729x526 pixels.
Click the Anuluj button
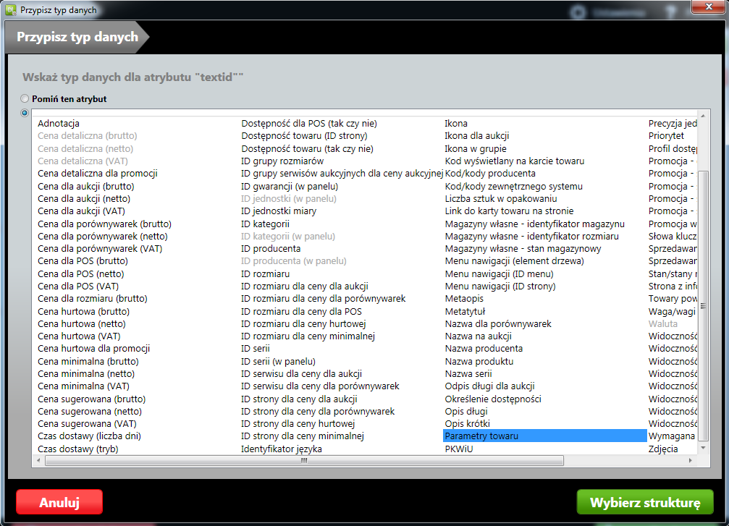click(x=59, y=502)
